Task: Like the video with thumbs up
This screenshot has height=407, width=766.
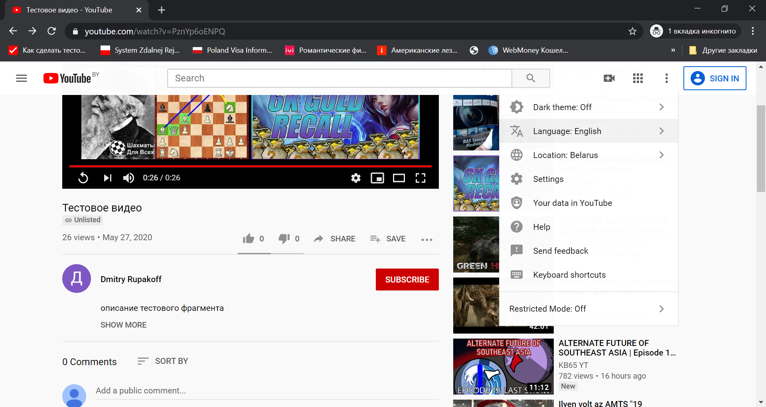Action: tap(249, 239)
